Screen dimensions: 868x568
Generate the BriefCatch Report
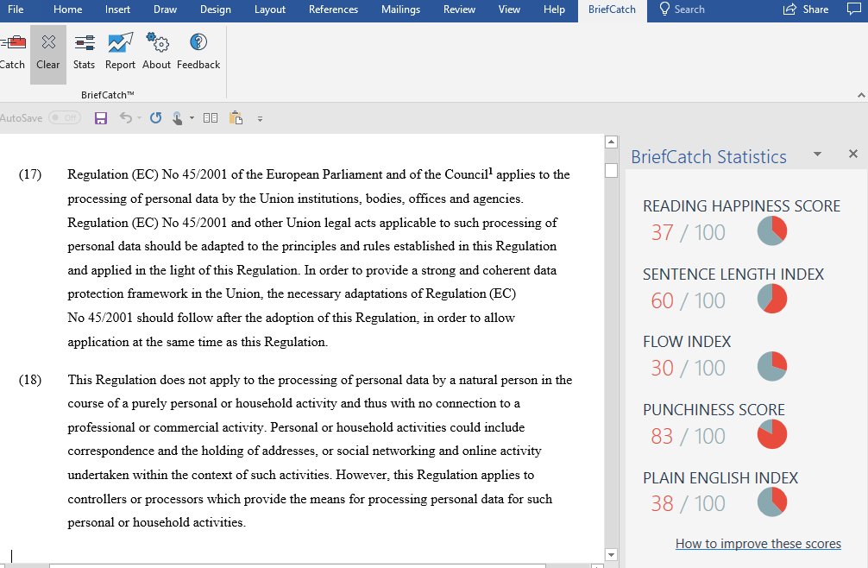click(120, 53)
